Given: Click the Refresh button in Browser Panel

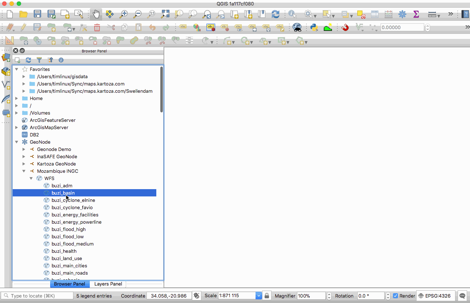Looking at the screenshot, I should [x=28, y=60].
